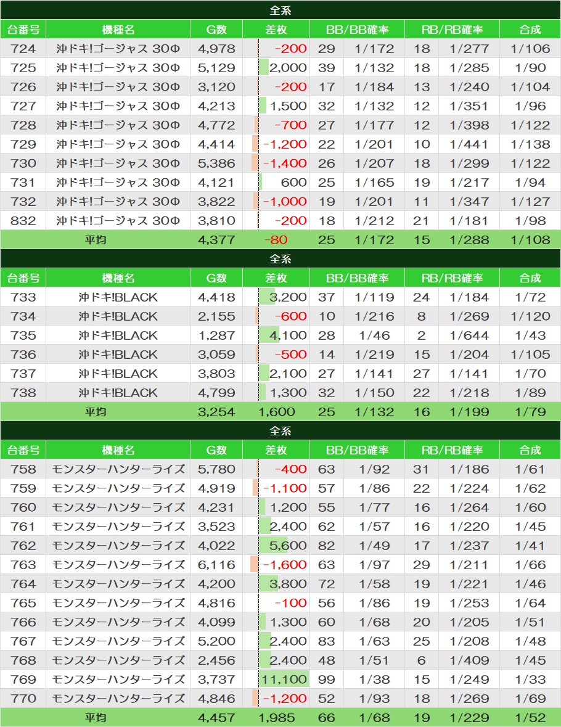Select machine number 832 cell
Viewport: 561px width, 727px height.
[x=23, y=221]
